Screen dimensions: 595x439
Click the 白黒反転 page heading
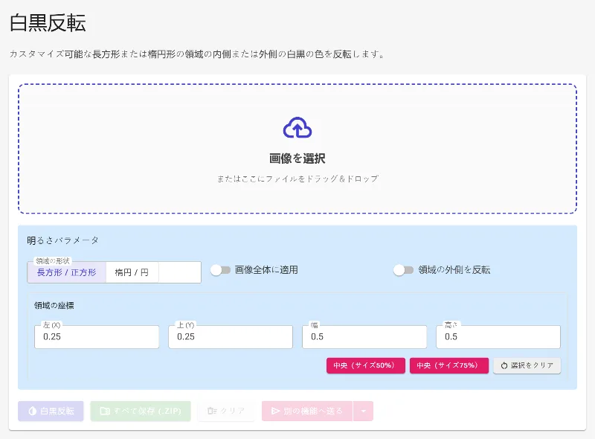(48, 23)
